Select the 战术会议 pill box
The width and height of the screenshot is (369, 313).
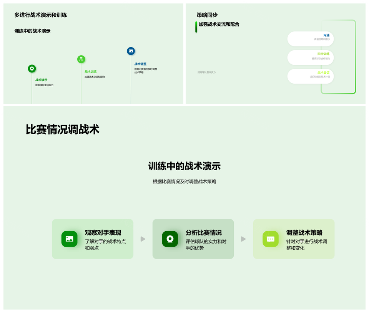tap(310, 76)
